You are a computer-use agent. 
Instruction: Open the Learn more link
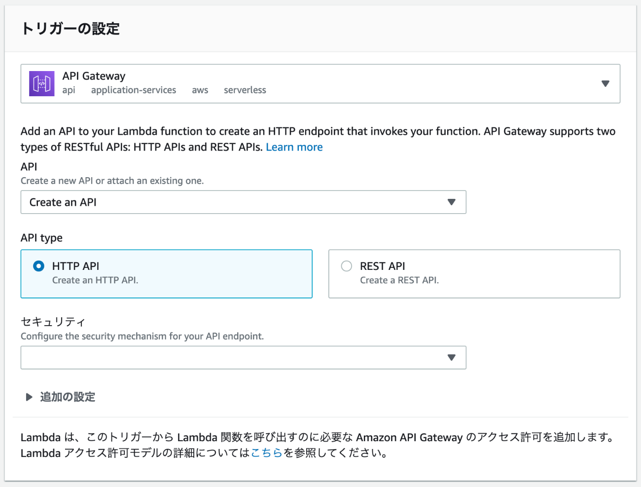click(294, 147)
